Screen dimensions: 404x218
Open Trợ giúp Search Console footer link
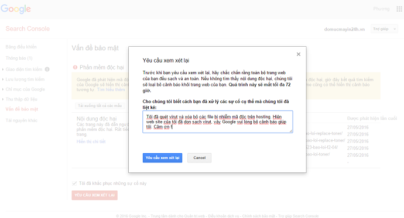[299, 216]
